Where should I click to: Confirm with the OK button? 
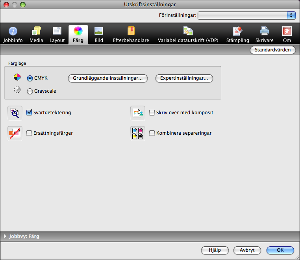tap(280, 250)
